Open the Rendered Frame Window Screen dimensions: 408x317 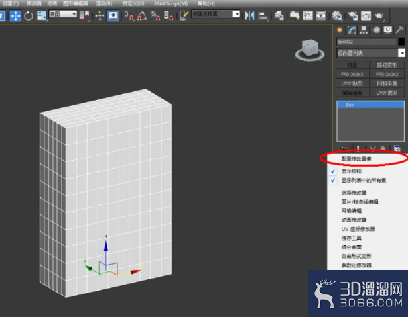pyautogui.click(x=366, y=16)
